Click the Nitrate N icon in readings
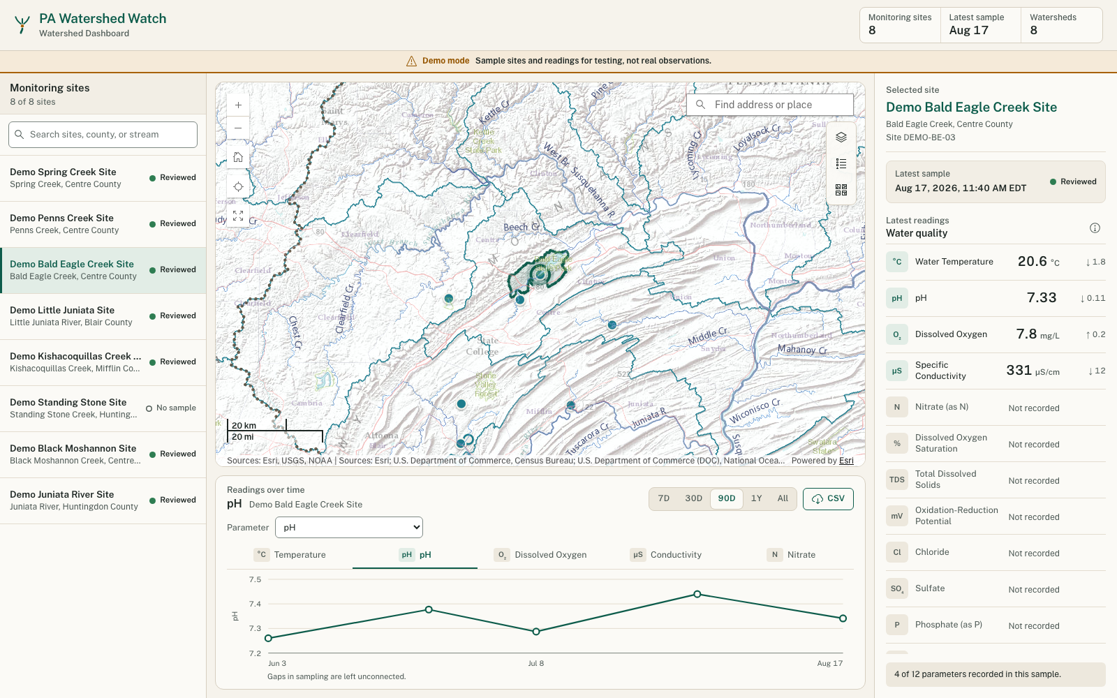This screenshot has width=1117, height=698. [x=897, y=407]
